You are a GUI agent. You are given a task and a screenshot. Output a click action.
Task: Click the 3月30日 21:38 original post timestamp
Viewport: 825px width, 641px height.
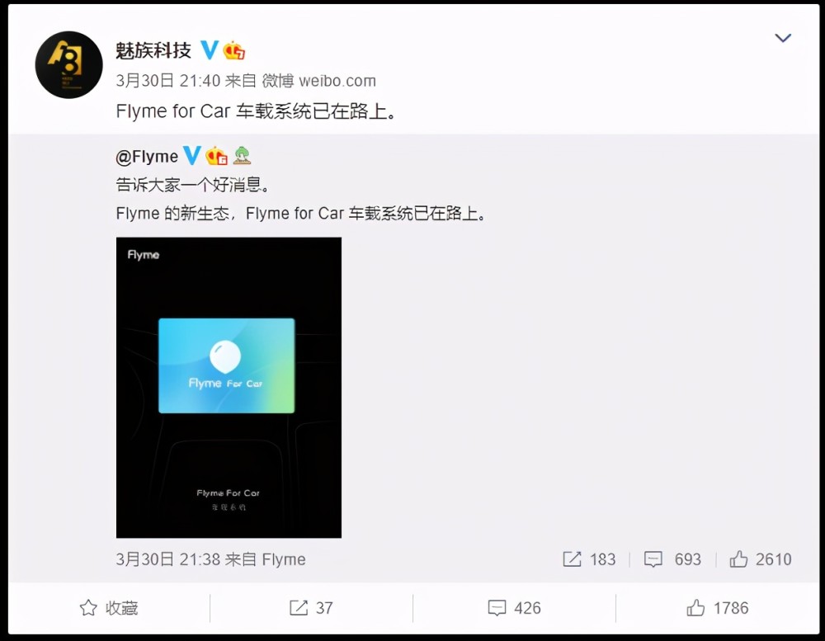(x=167, y=559)
